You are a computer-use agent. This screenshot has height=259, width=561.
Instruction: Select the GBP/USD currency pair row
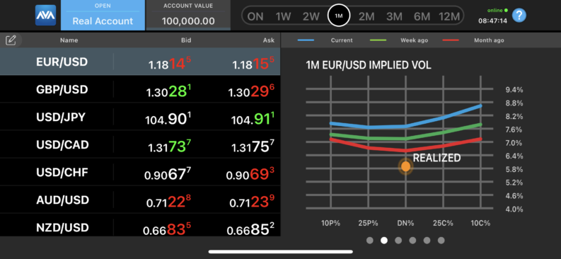[140, 89]
